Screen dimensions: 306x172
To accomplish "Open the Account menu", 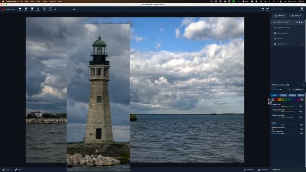I will (53, 1).
